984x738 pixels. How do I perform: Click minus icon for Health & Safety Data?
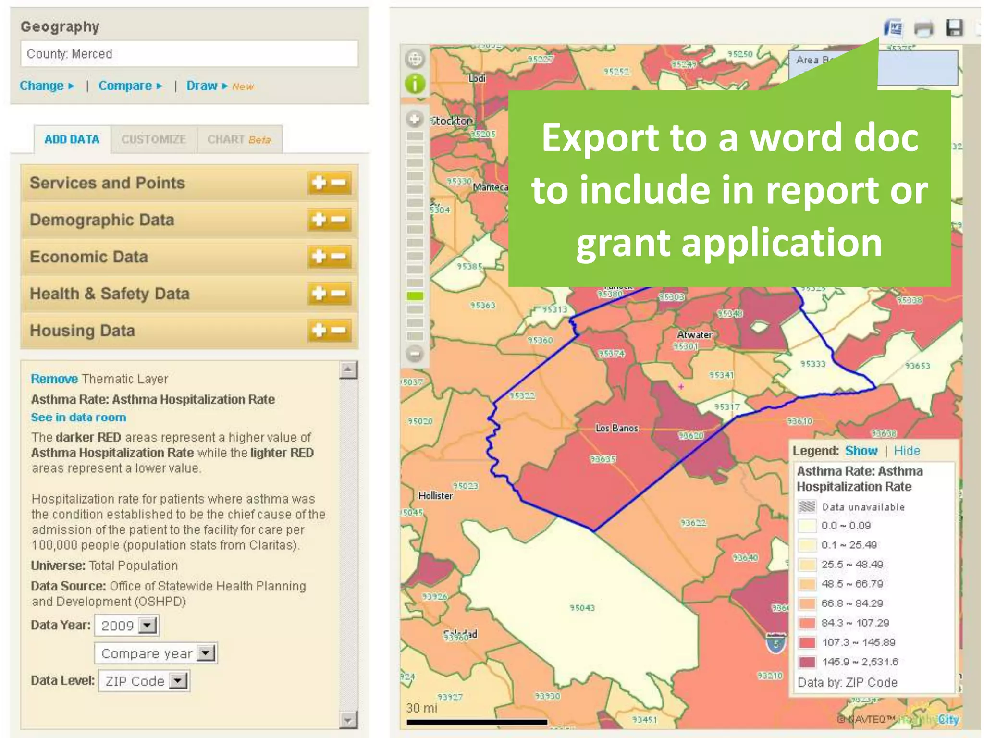[x=339, y=293]
